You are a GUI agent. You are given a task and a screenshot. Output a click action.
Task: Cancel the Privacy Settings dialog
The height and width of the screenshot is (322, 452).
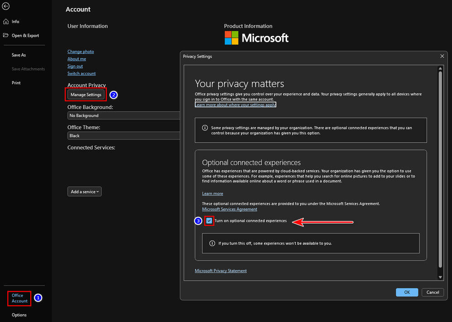[x=433, y=292]
